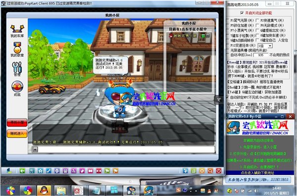This screenshot has height=196, width=297.
Task: Click the side panel collapse arrow tab
Action: (x=219, y=100)
